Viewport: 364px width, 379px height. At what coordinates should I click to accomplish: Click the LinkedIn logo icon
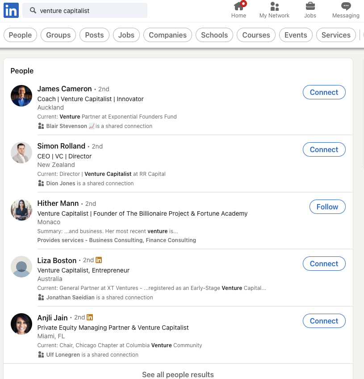[11, 10]
